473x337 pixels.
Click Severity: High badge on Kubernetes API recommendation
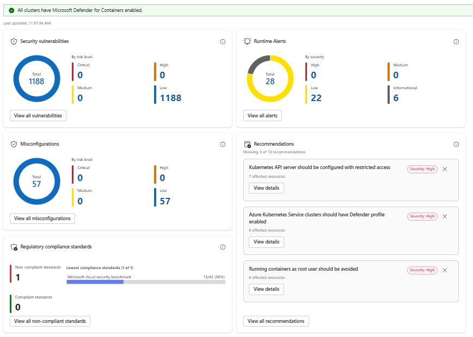[x=422, y=169]
